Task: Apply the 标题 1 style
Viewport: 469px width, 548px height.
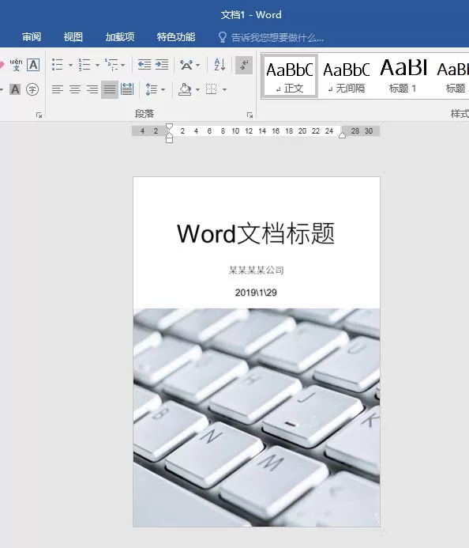Action: coord(403,76)
